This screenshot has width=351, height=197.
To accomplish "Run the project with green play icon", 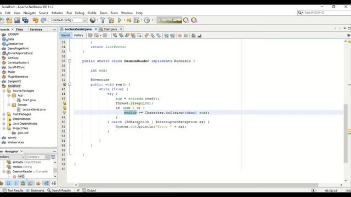I will coord(120,20).
